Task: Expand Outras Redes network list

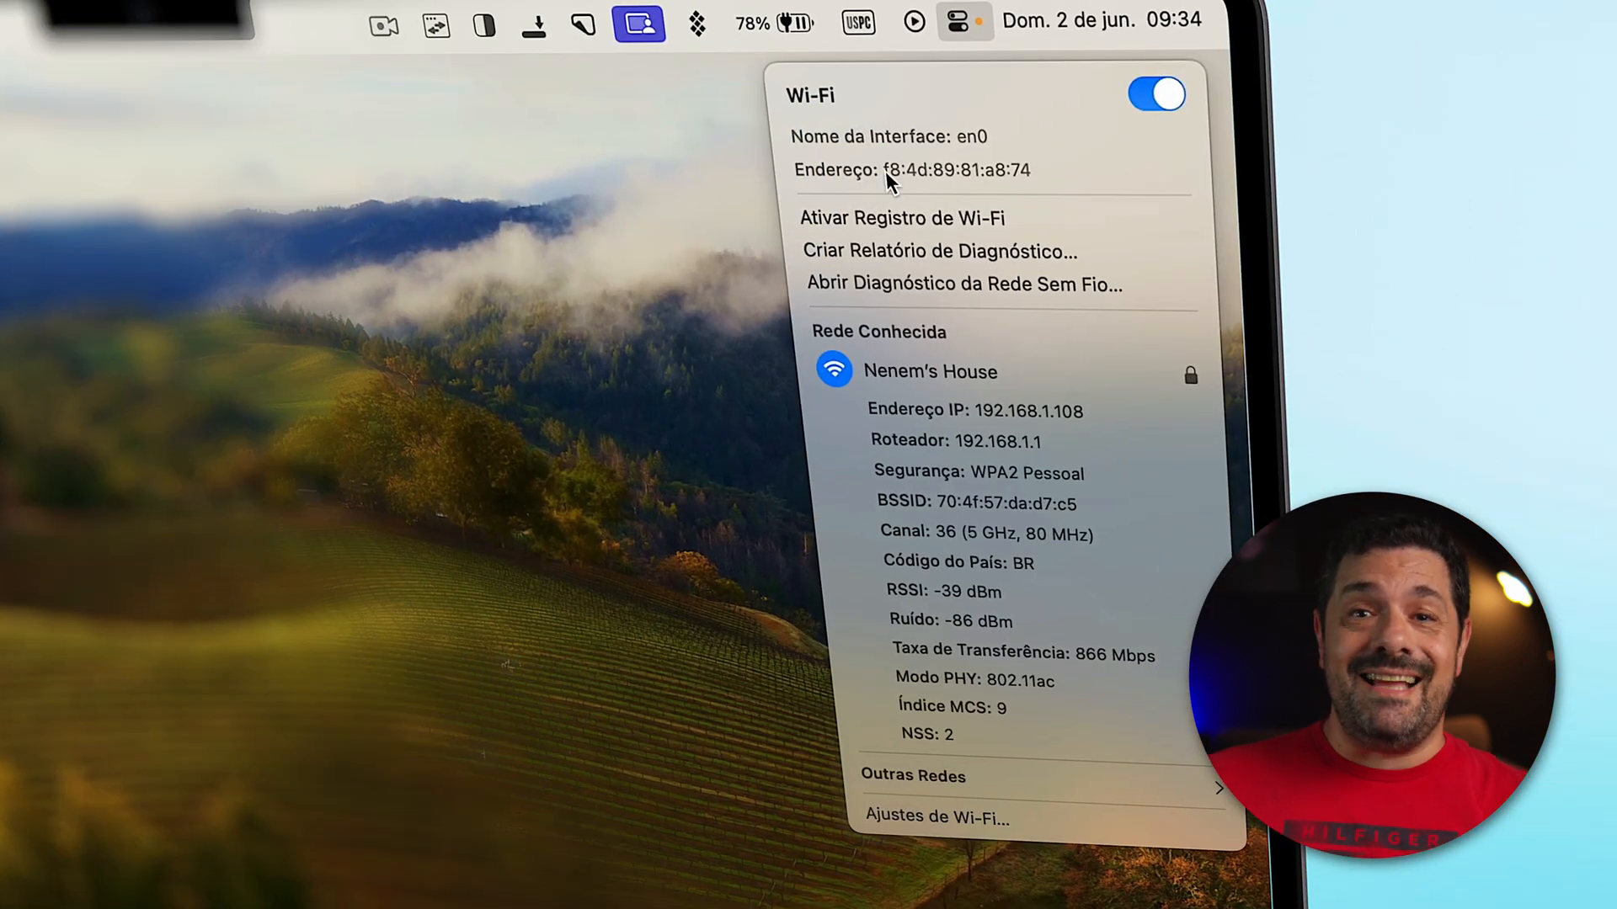Action: click(1217, 788)
